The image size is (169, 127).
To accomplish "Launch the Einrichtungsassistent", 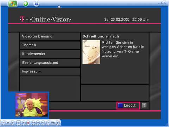I will [50, 63].
